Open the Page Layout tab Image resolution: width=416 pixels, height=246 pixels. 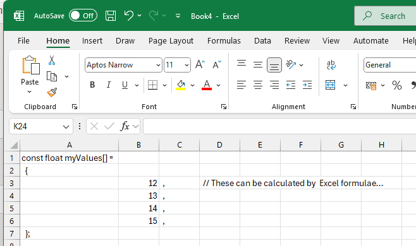coord(171,41)
